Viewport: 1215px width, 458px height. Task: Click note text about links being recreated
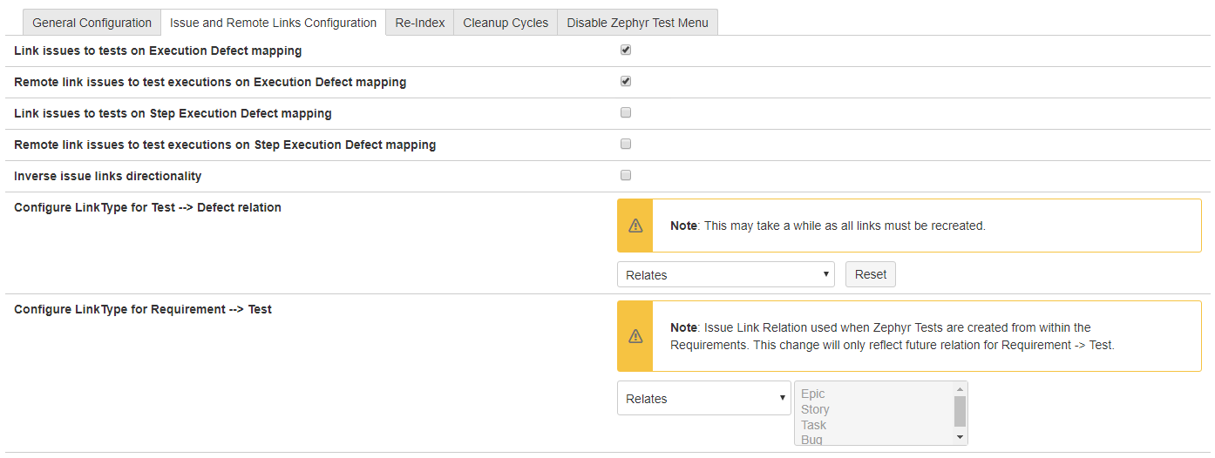pyautogui.click(x=828, y=226)
